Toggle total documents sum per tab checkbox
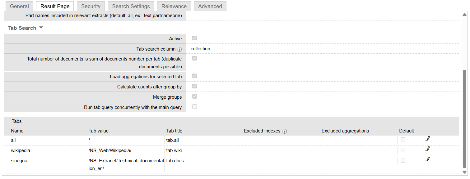470x179 pixels. pyautogui.click(x=195, y=58)
